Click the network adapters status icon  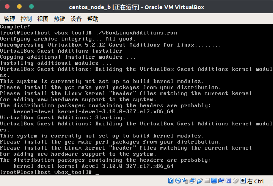[192, 181]
